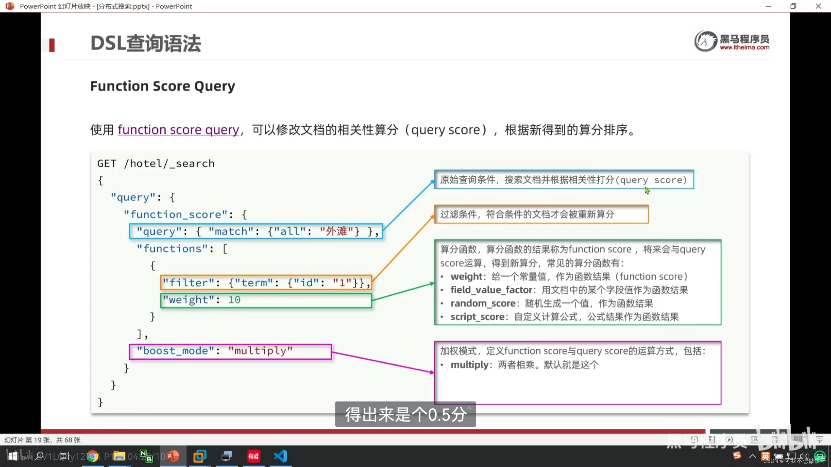
Task: Click the slide title DSL查询语法
Action: (146, 43)
